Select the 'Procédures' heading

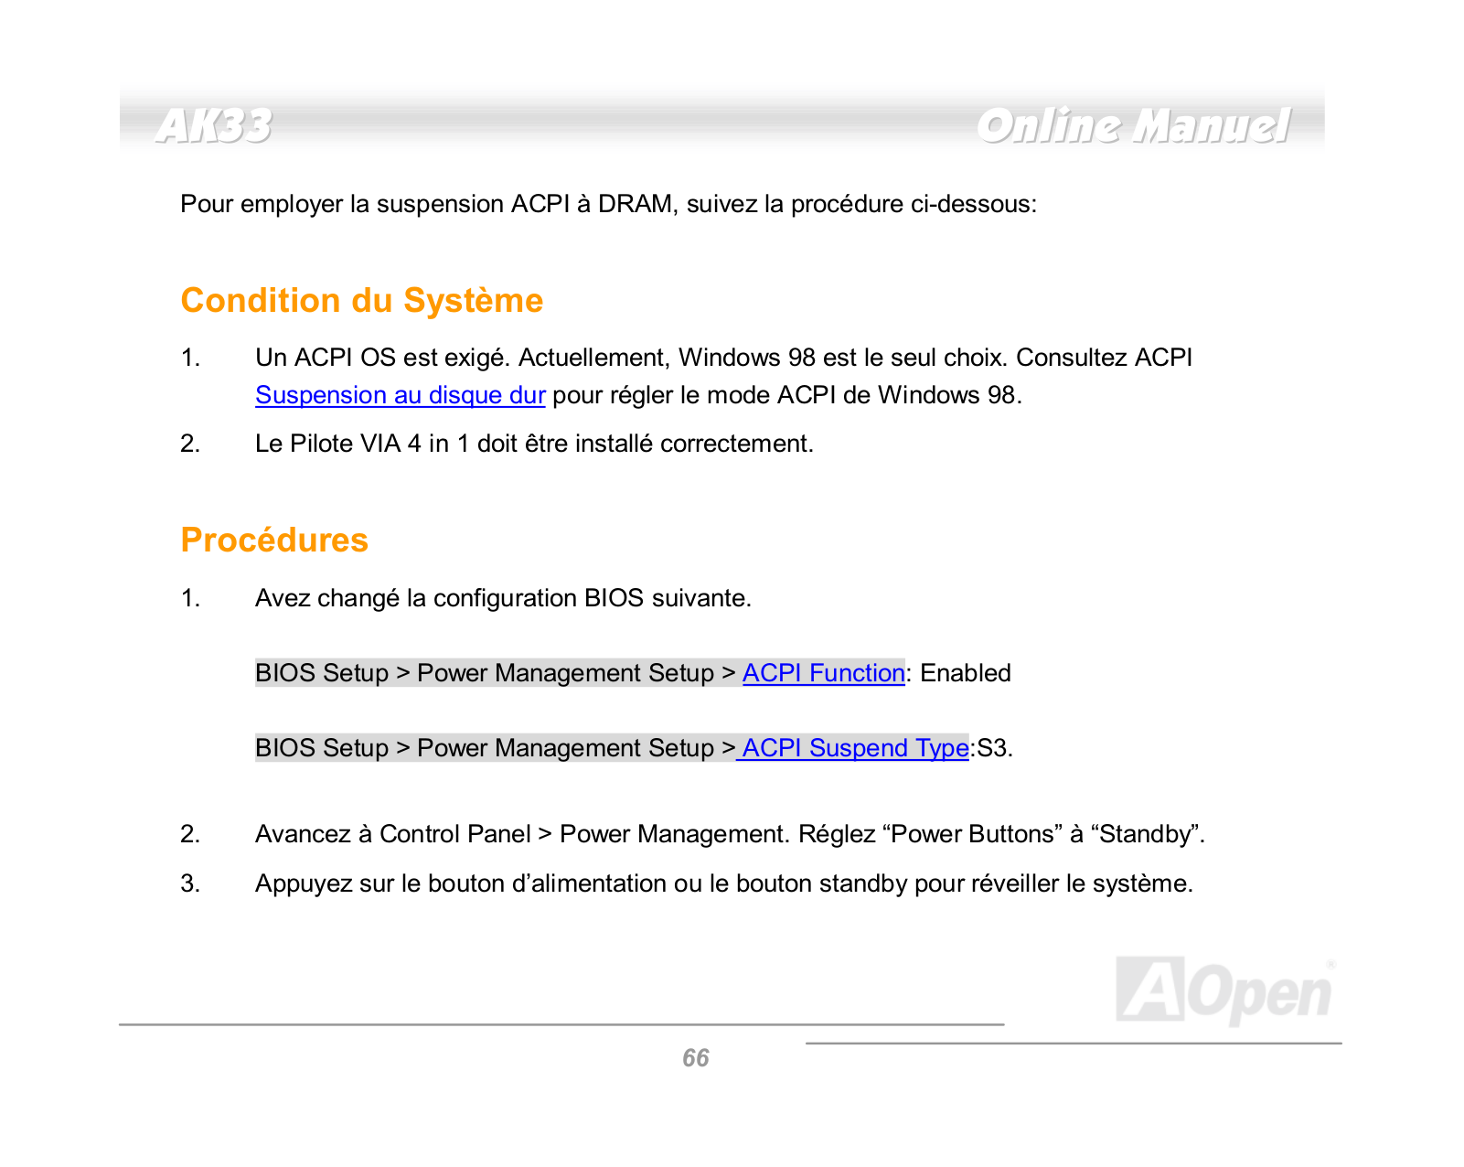point(274,541)
